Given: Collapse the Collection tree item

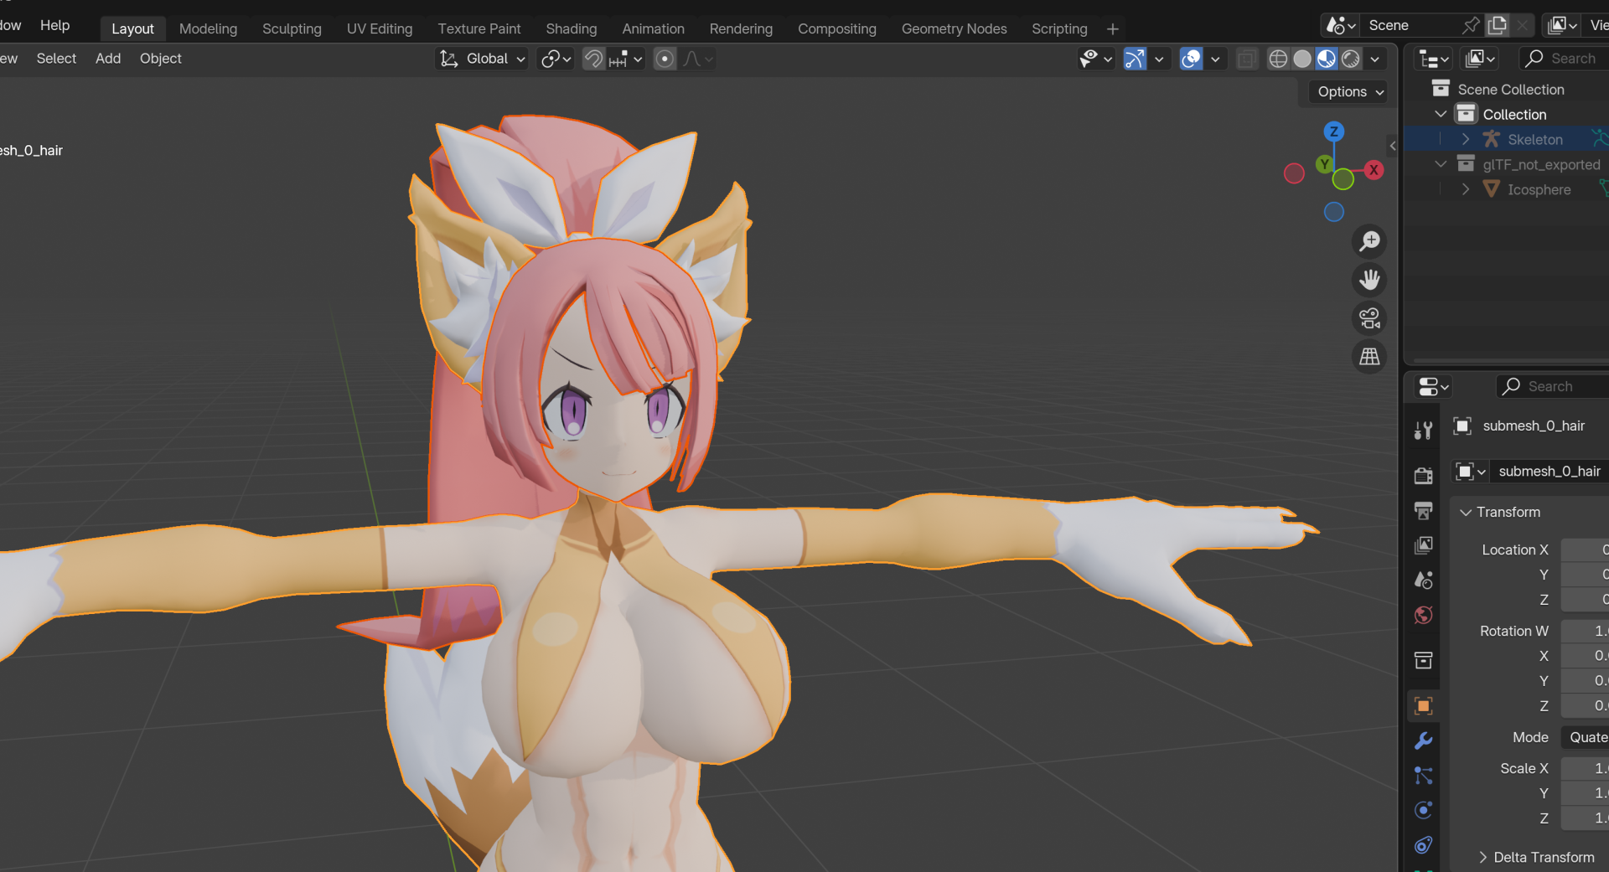Looking at the screenshot, I should coord(1441,114).
